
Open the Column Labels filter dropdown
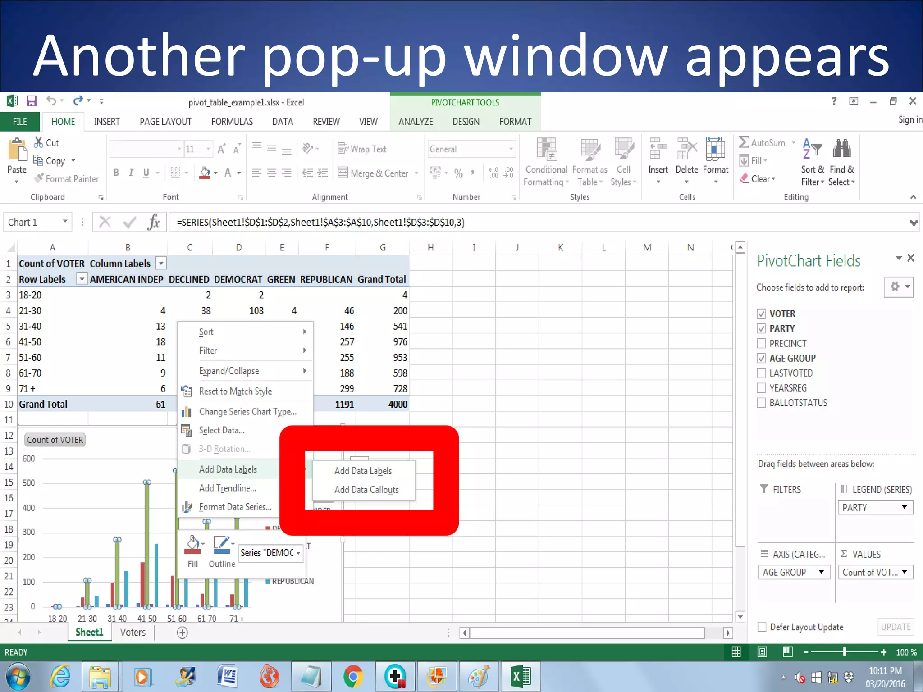[x=161, y=263]
